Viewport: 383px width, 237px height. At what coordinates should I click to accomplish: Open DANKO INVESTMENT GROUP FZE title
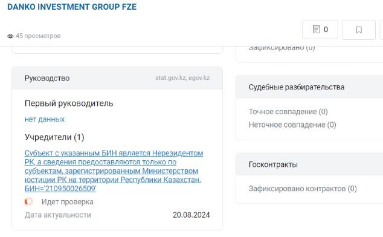[72, 7]
